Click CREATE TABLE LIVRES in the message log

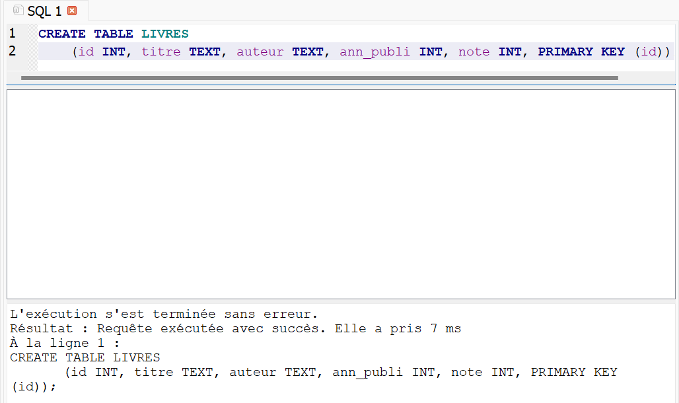click(85, 357)
